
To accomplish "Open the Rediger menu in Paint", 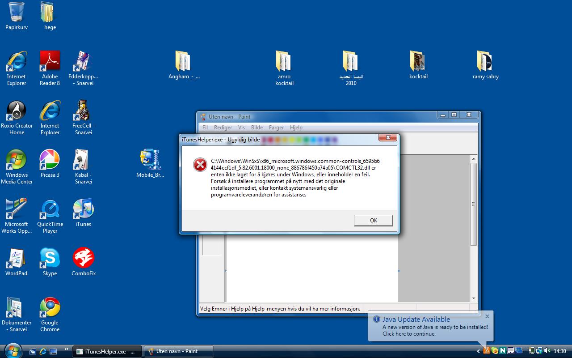I will pyautogui.click(x=223, y=128).
